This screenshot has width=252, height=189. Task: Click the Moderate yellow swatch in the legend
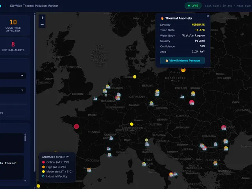tap(43, 172)
